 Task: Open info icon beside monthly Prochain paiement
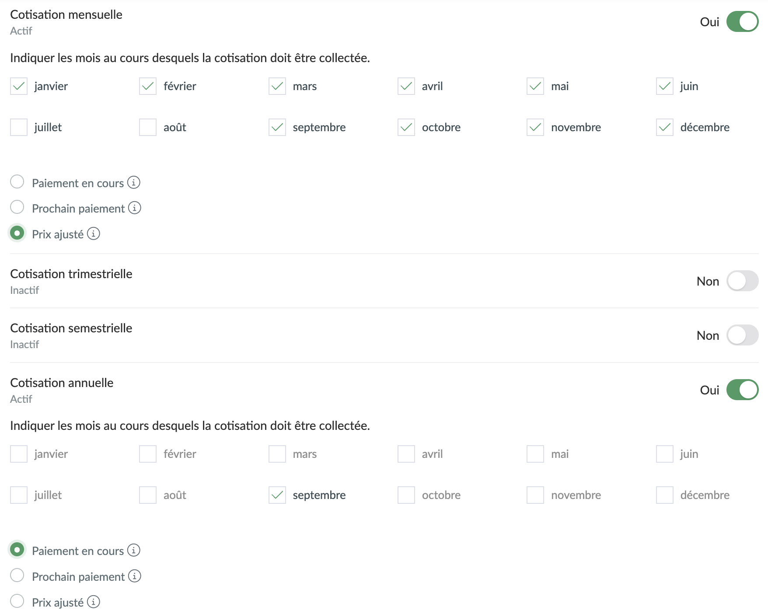135,208
